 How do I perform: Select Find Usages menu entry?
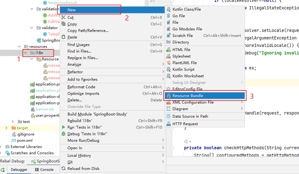[x=78, y=45]
